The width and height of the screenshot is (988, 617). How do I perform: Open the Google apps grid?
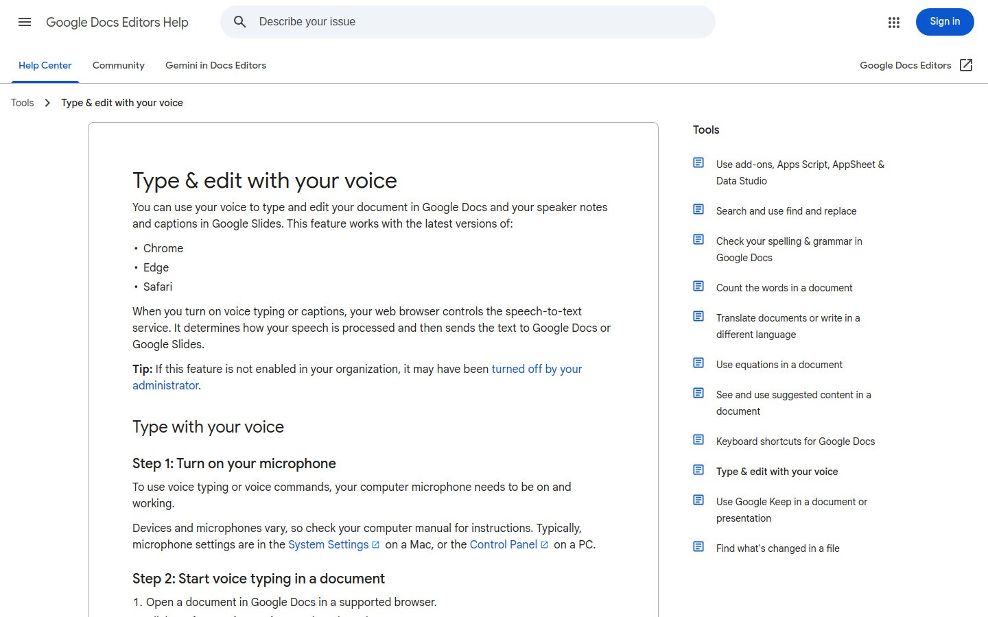coord(893,22)
